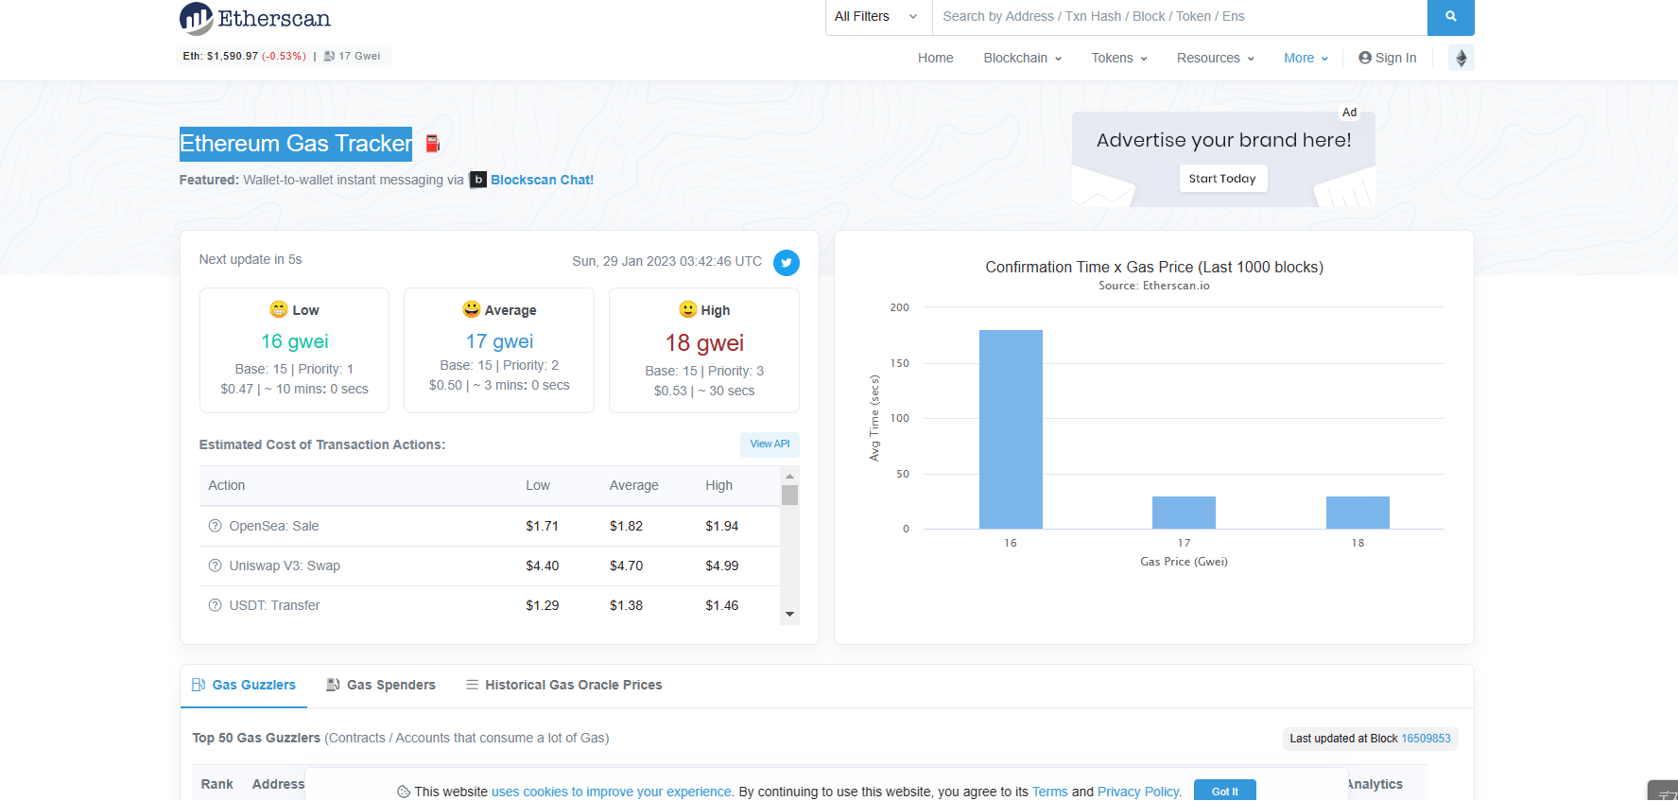Click the Rank column header

click(216, 784)
